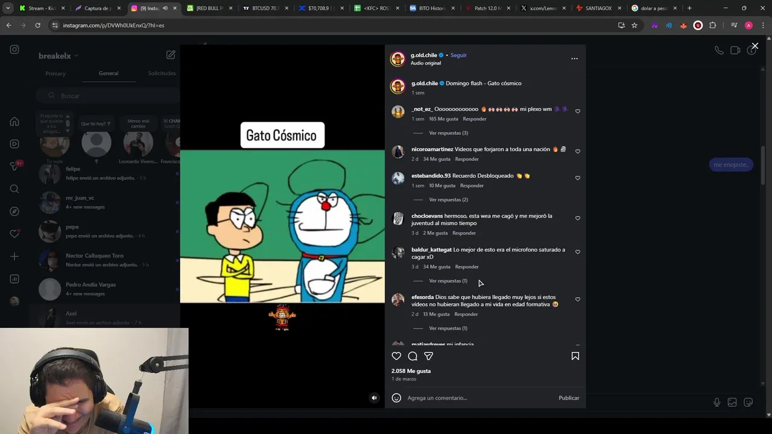Open baldur_kattegat's profile from the comment
The width and height of the screenshot is (772, 434).
(431, 250)
